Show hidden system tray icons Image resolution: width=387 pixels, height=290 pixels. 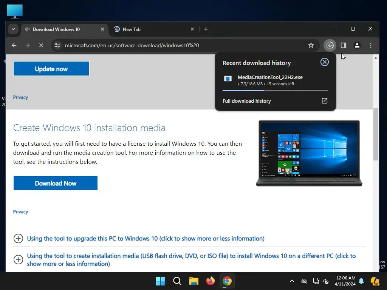click(292, 281)
